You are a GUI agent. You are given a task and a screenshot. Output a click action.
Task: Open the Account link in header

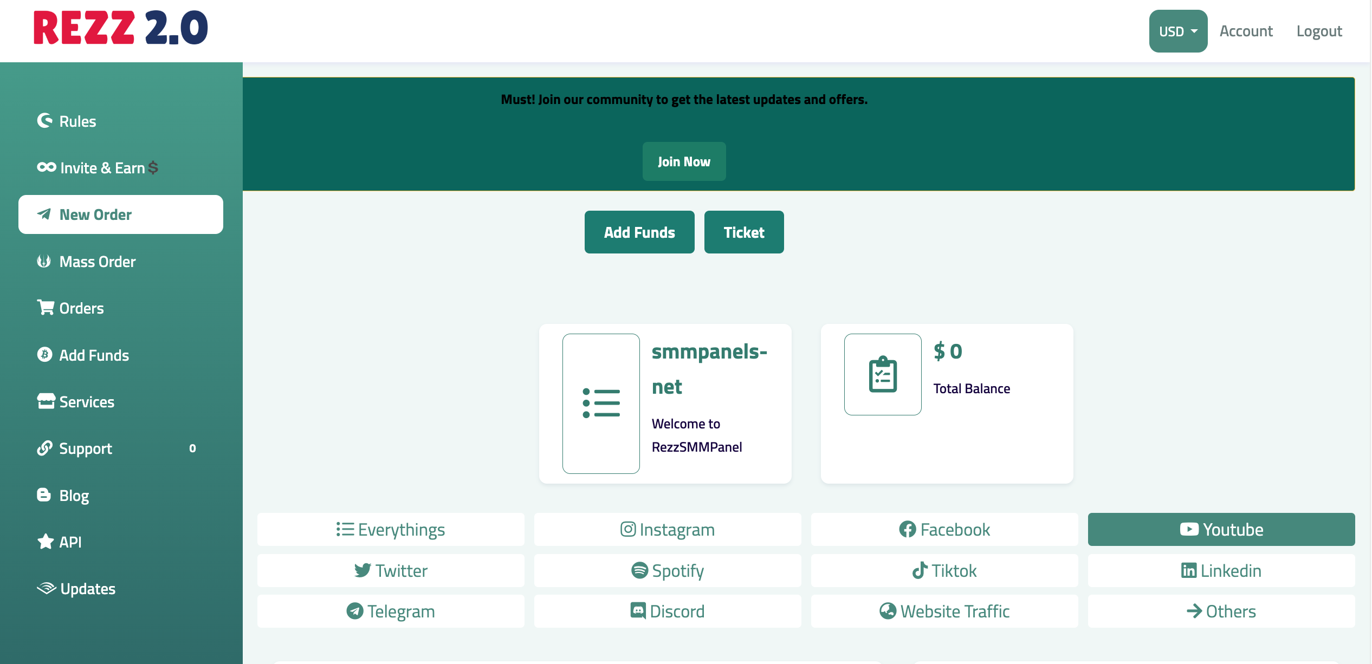coord(1246,31)
